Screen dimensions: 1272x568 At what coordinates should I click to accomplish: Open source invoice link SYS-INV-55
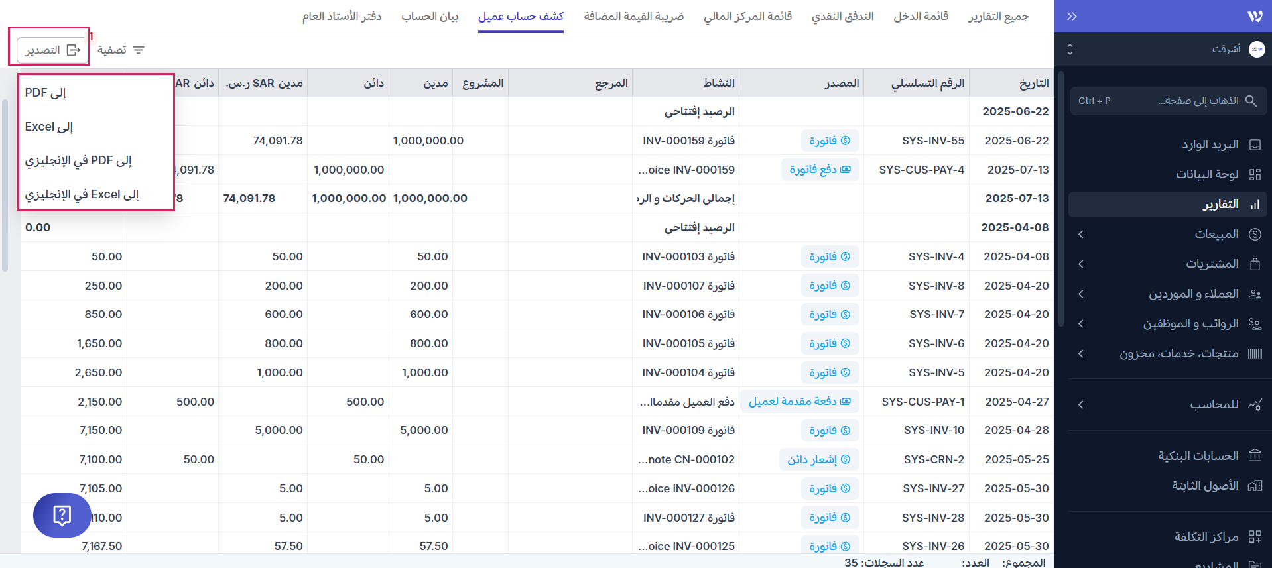829,141
